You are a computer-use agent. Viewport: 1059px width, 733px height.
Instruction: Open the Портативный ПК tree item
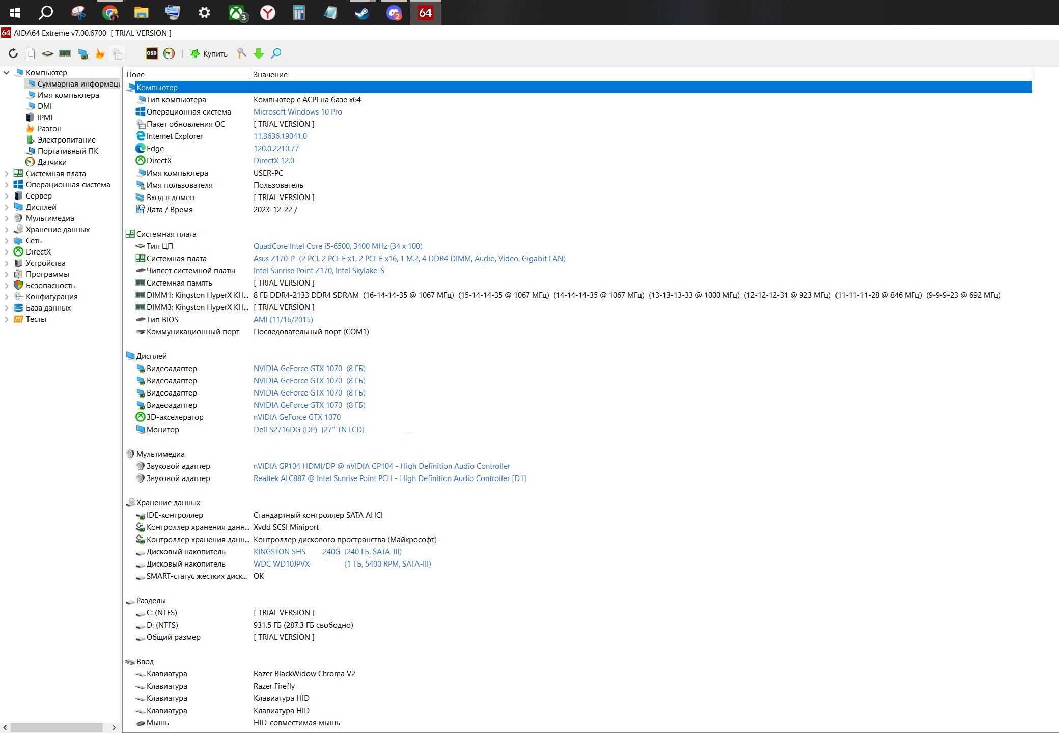click(x=68, y=151)
